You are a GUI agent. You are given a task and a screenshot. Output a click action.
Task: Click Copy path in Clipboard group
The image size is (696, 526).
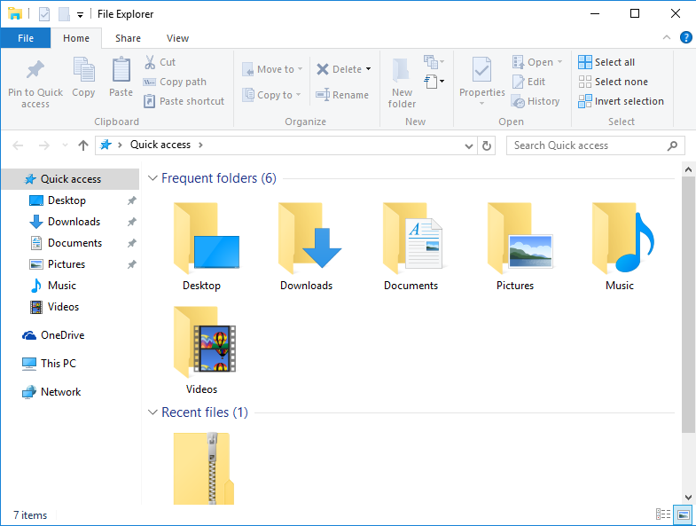click(x=175, y=82)
